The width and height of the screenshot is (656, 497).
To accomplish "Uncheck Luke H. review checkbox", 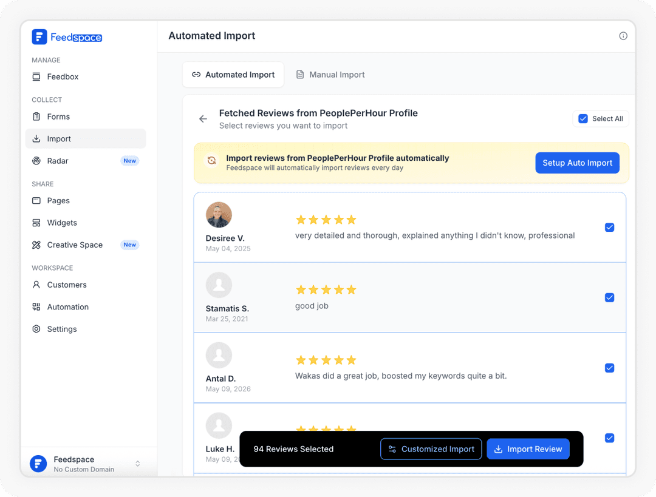I will click(x=610, y=438).
